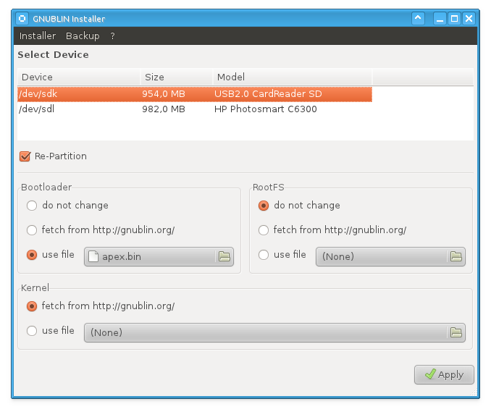The width and height of the screenshot is (491, 412).
Task: Click the apex.bin document icon
Action: click(x=93, y=256)
